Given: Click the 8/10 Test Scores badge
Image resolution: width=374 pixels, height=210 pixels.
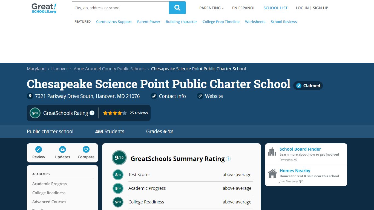Looking at the screenshot, I should click(118, 175).
